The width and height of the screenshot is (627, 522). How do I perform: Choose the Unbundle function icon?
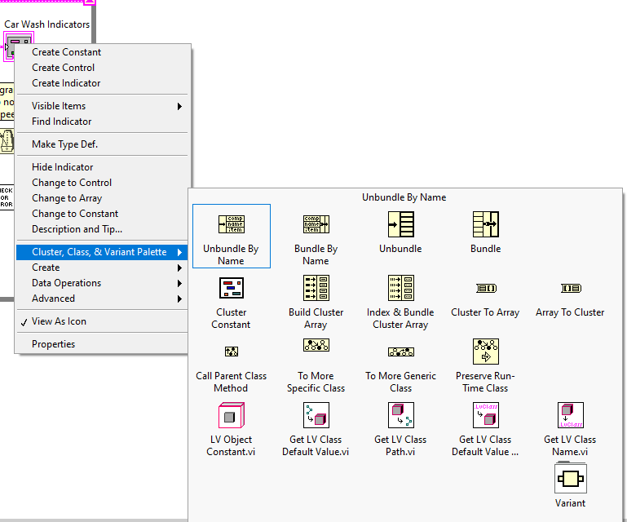pos(400,224)
